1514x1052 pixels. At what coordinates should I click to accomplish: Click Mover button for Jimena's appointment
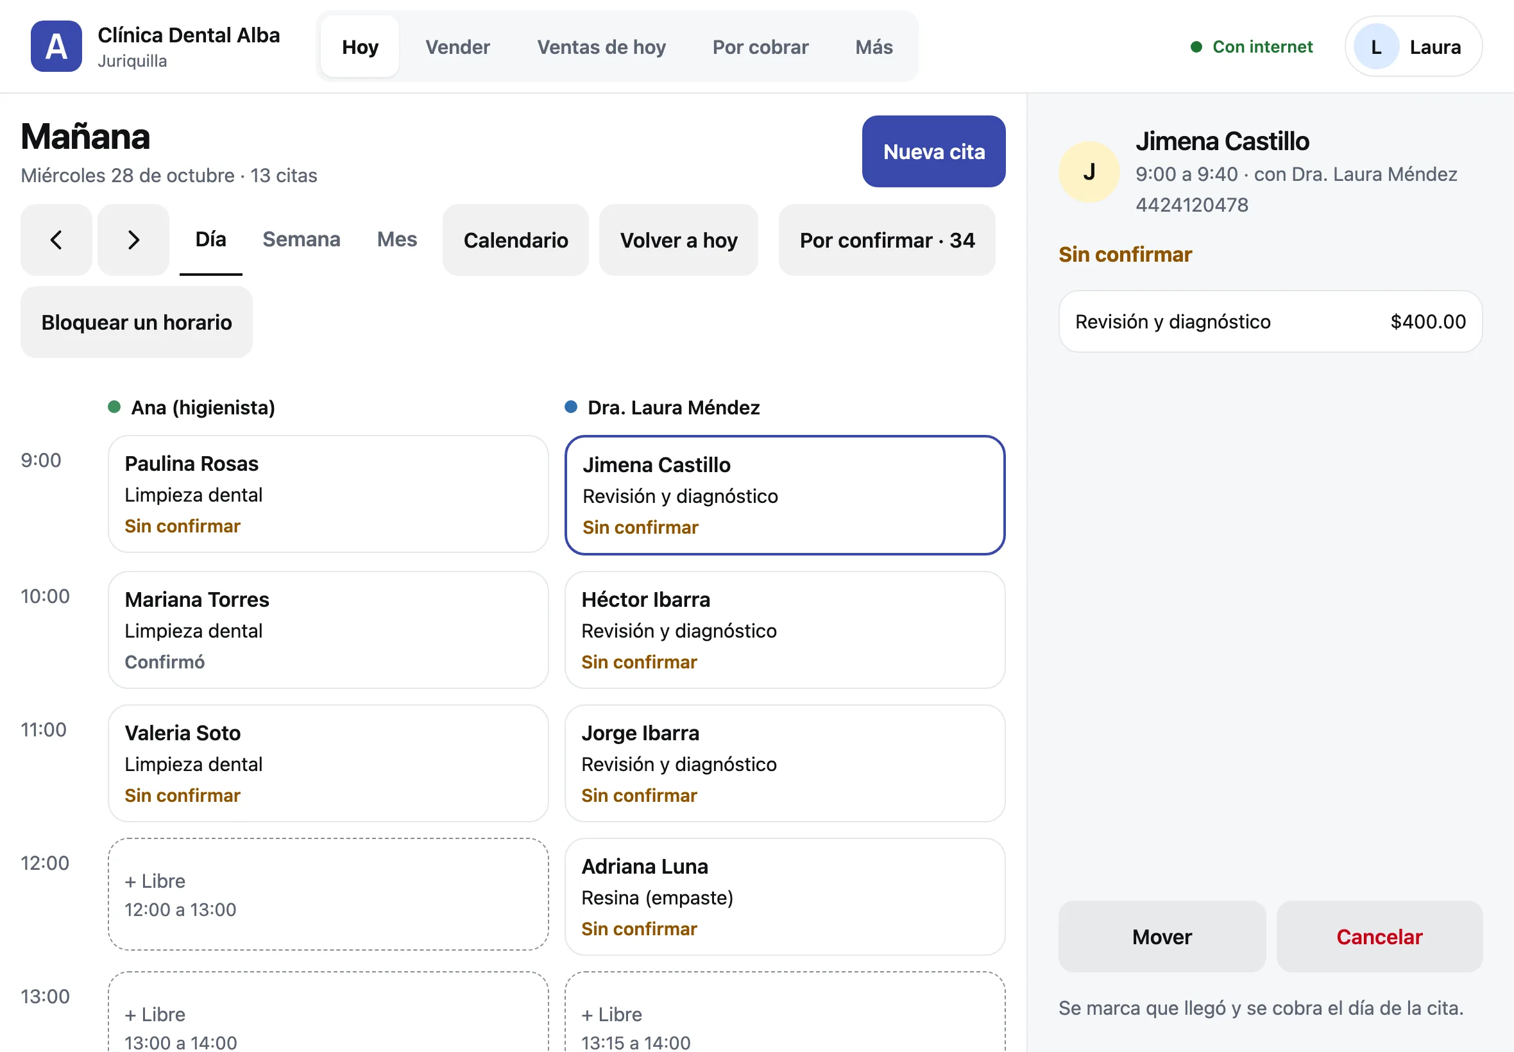click(x=1161, y=937)
